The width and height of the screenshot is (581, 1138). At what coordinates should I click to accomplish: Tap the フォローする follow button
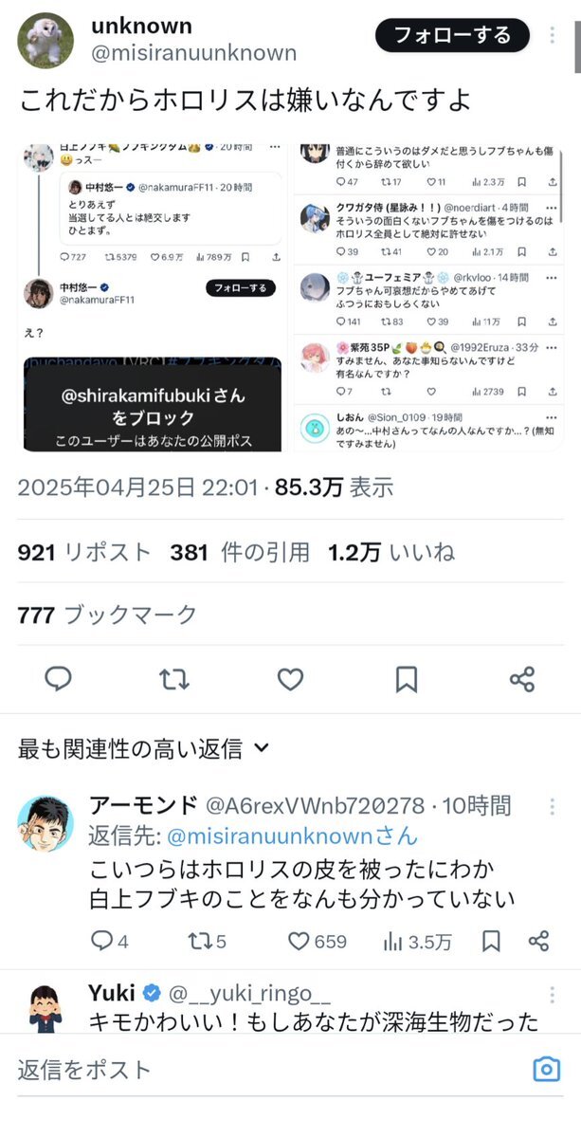click(451, 35)
